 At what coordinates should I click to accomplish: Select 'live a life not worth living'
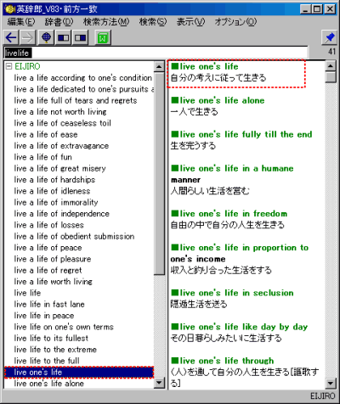point(60,112)
